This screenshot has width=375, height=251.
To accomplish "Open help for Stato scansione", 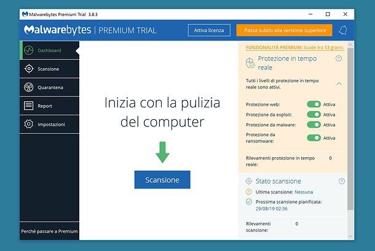I will pos(342,181).
